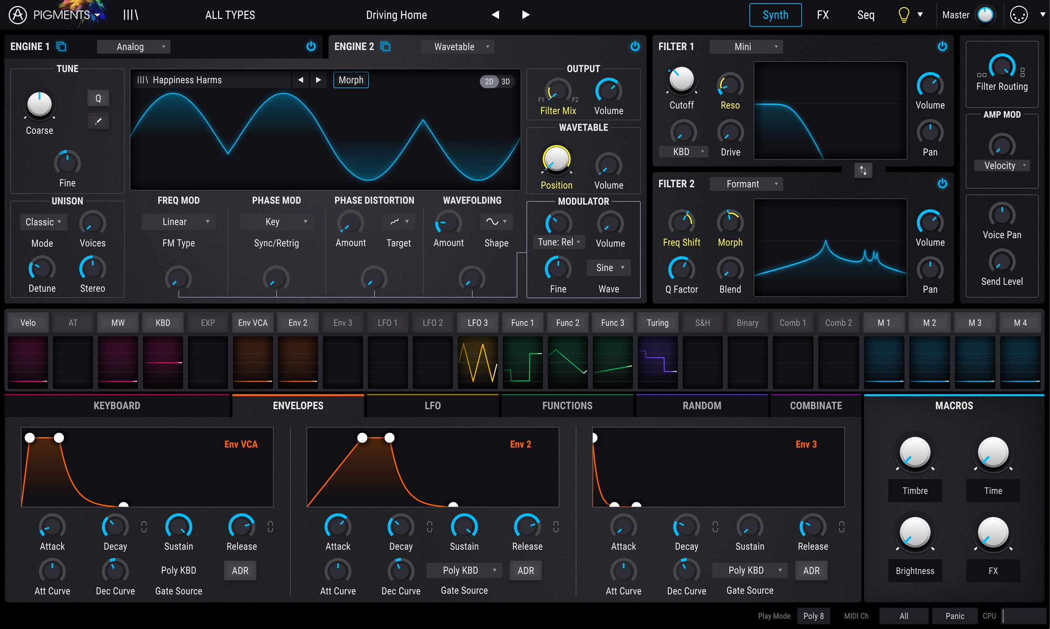This screenshot has height=629, width=1050.
Task: Click the Morph button above the wavetable
Action: click(x=351, y=80)
